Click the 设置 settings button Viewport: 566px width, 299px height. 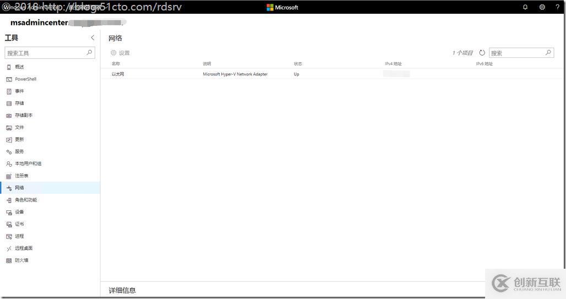click(x=120, y=53)
